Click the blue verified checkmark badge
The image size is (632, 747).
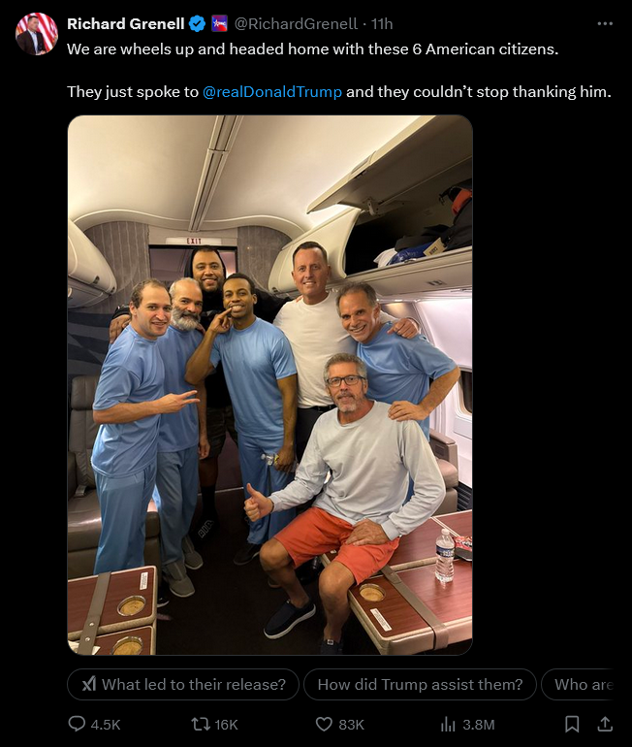click(198, 24)
